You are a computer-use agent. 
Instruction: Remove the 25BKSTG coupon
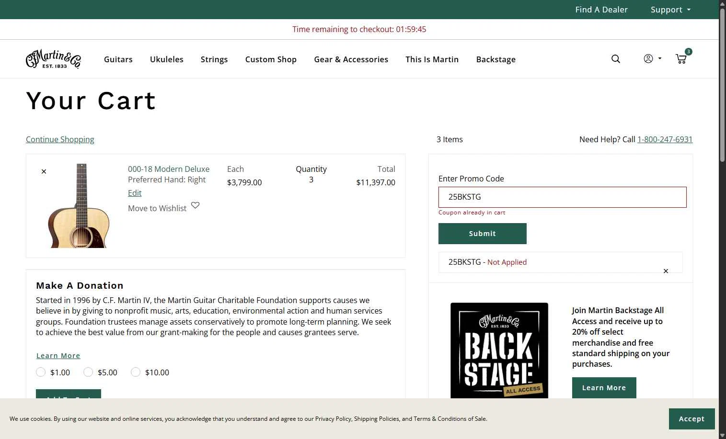[x=666, y=271]
